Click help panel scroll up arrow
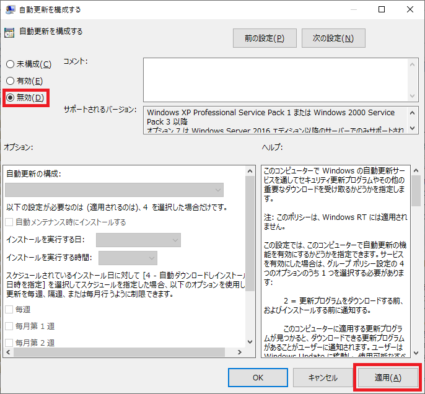This screenshot has height=394, width=425. coord(416,170)
